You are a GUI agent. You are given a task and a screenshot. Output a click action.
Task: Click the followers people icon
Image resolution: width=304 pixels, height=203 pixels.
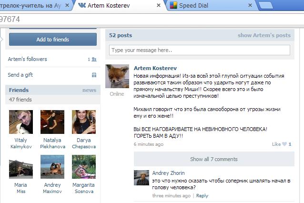click(94, 60)
